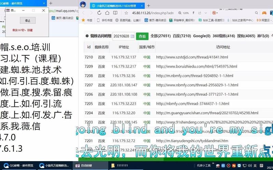Filter spider log by 百度(7210)
Screen dimensions: 273x170
(x=181, y=36)
